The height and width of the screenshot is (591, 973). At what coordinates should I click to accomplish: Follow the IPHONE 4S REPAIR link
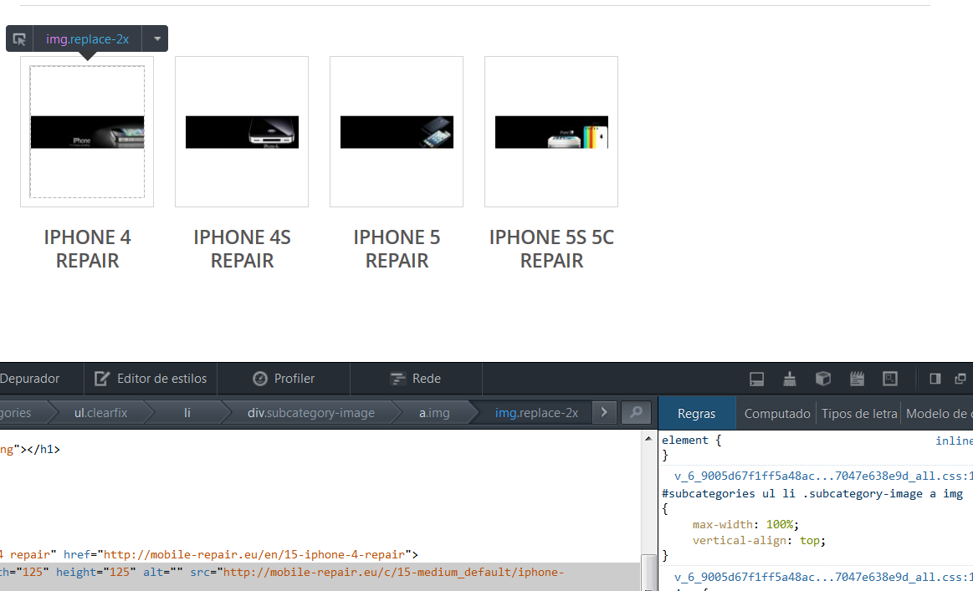pyautogui.click(x=242, y=248)
